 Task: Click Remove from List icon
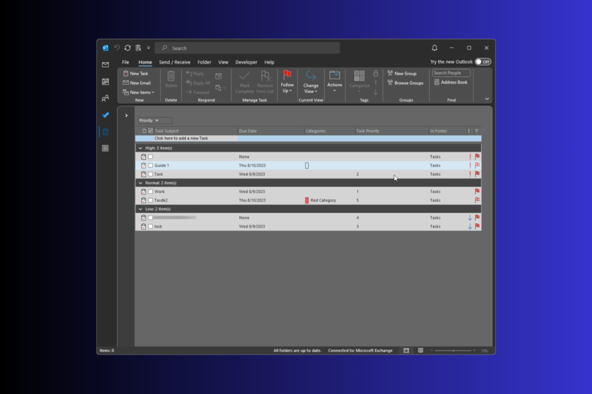(265, 76)
